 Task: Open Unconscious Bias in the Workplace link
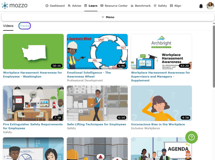[158, 124]
